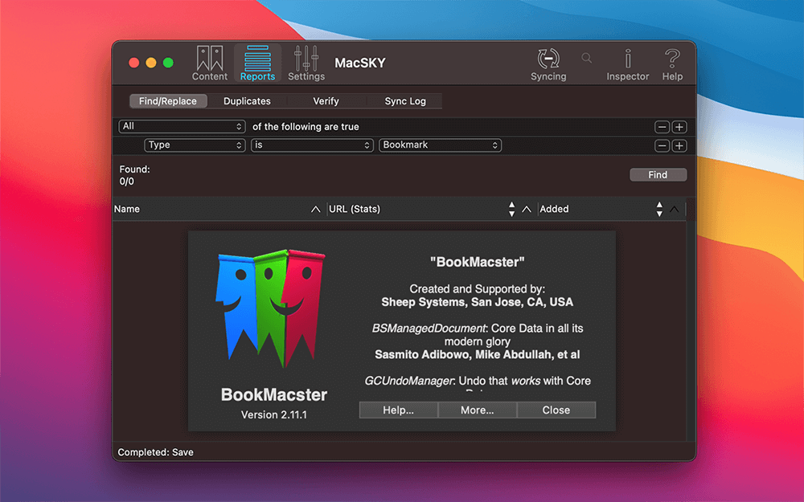Open the Settings sliders toolbar icon
Viewport: 804px width, 502px height.
306,63
